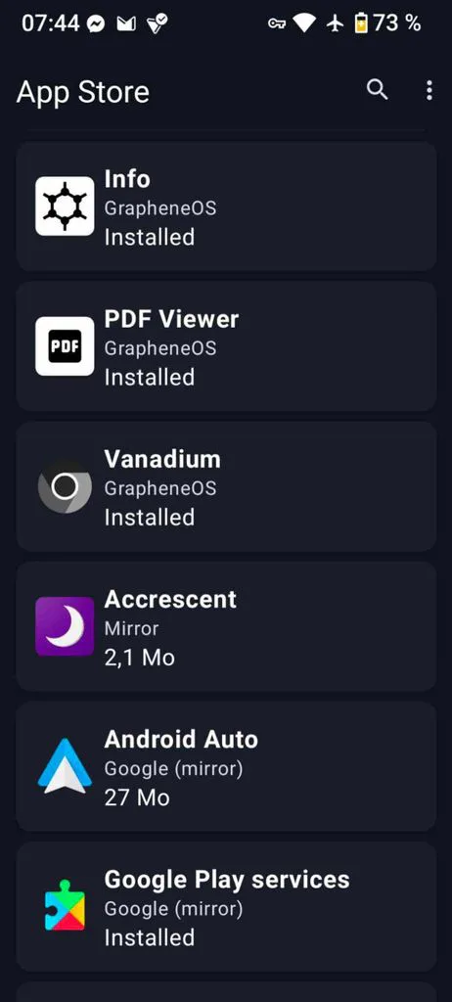Open the three-dot overflow menu

429,90
